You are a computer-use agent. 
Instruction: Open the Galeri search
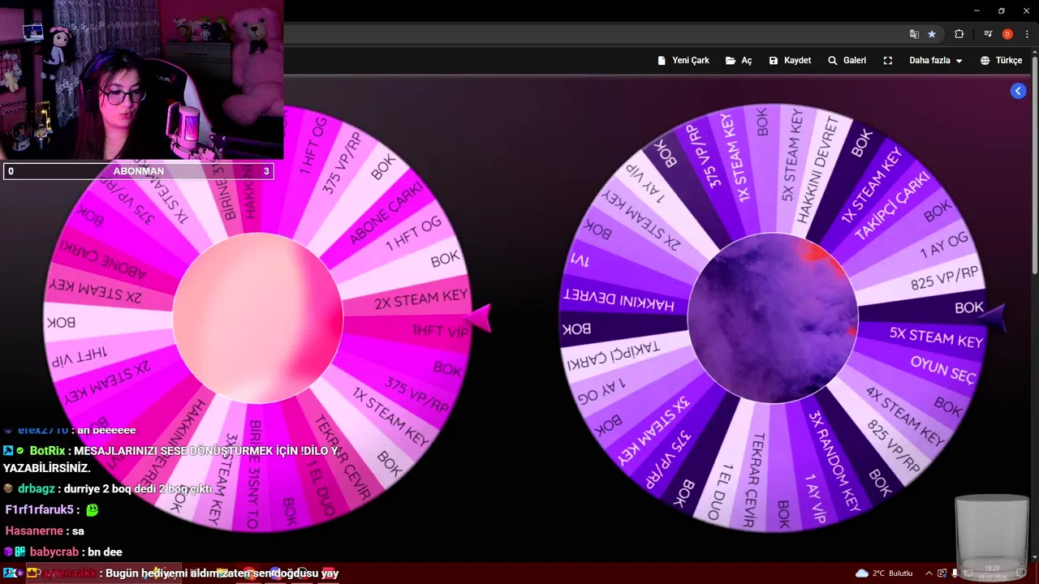pos(847,61)
